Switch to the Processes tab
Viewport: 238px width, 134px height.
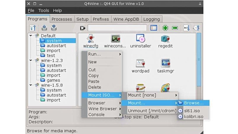coord(62,19)
